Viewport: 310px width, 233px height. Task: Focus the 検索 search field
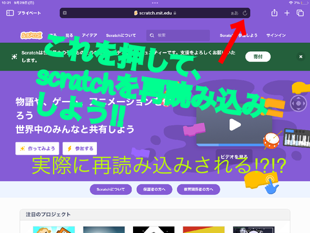[x=178, y=36]
